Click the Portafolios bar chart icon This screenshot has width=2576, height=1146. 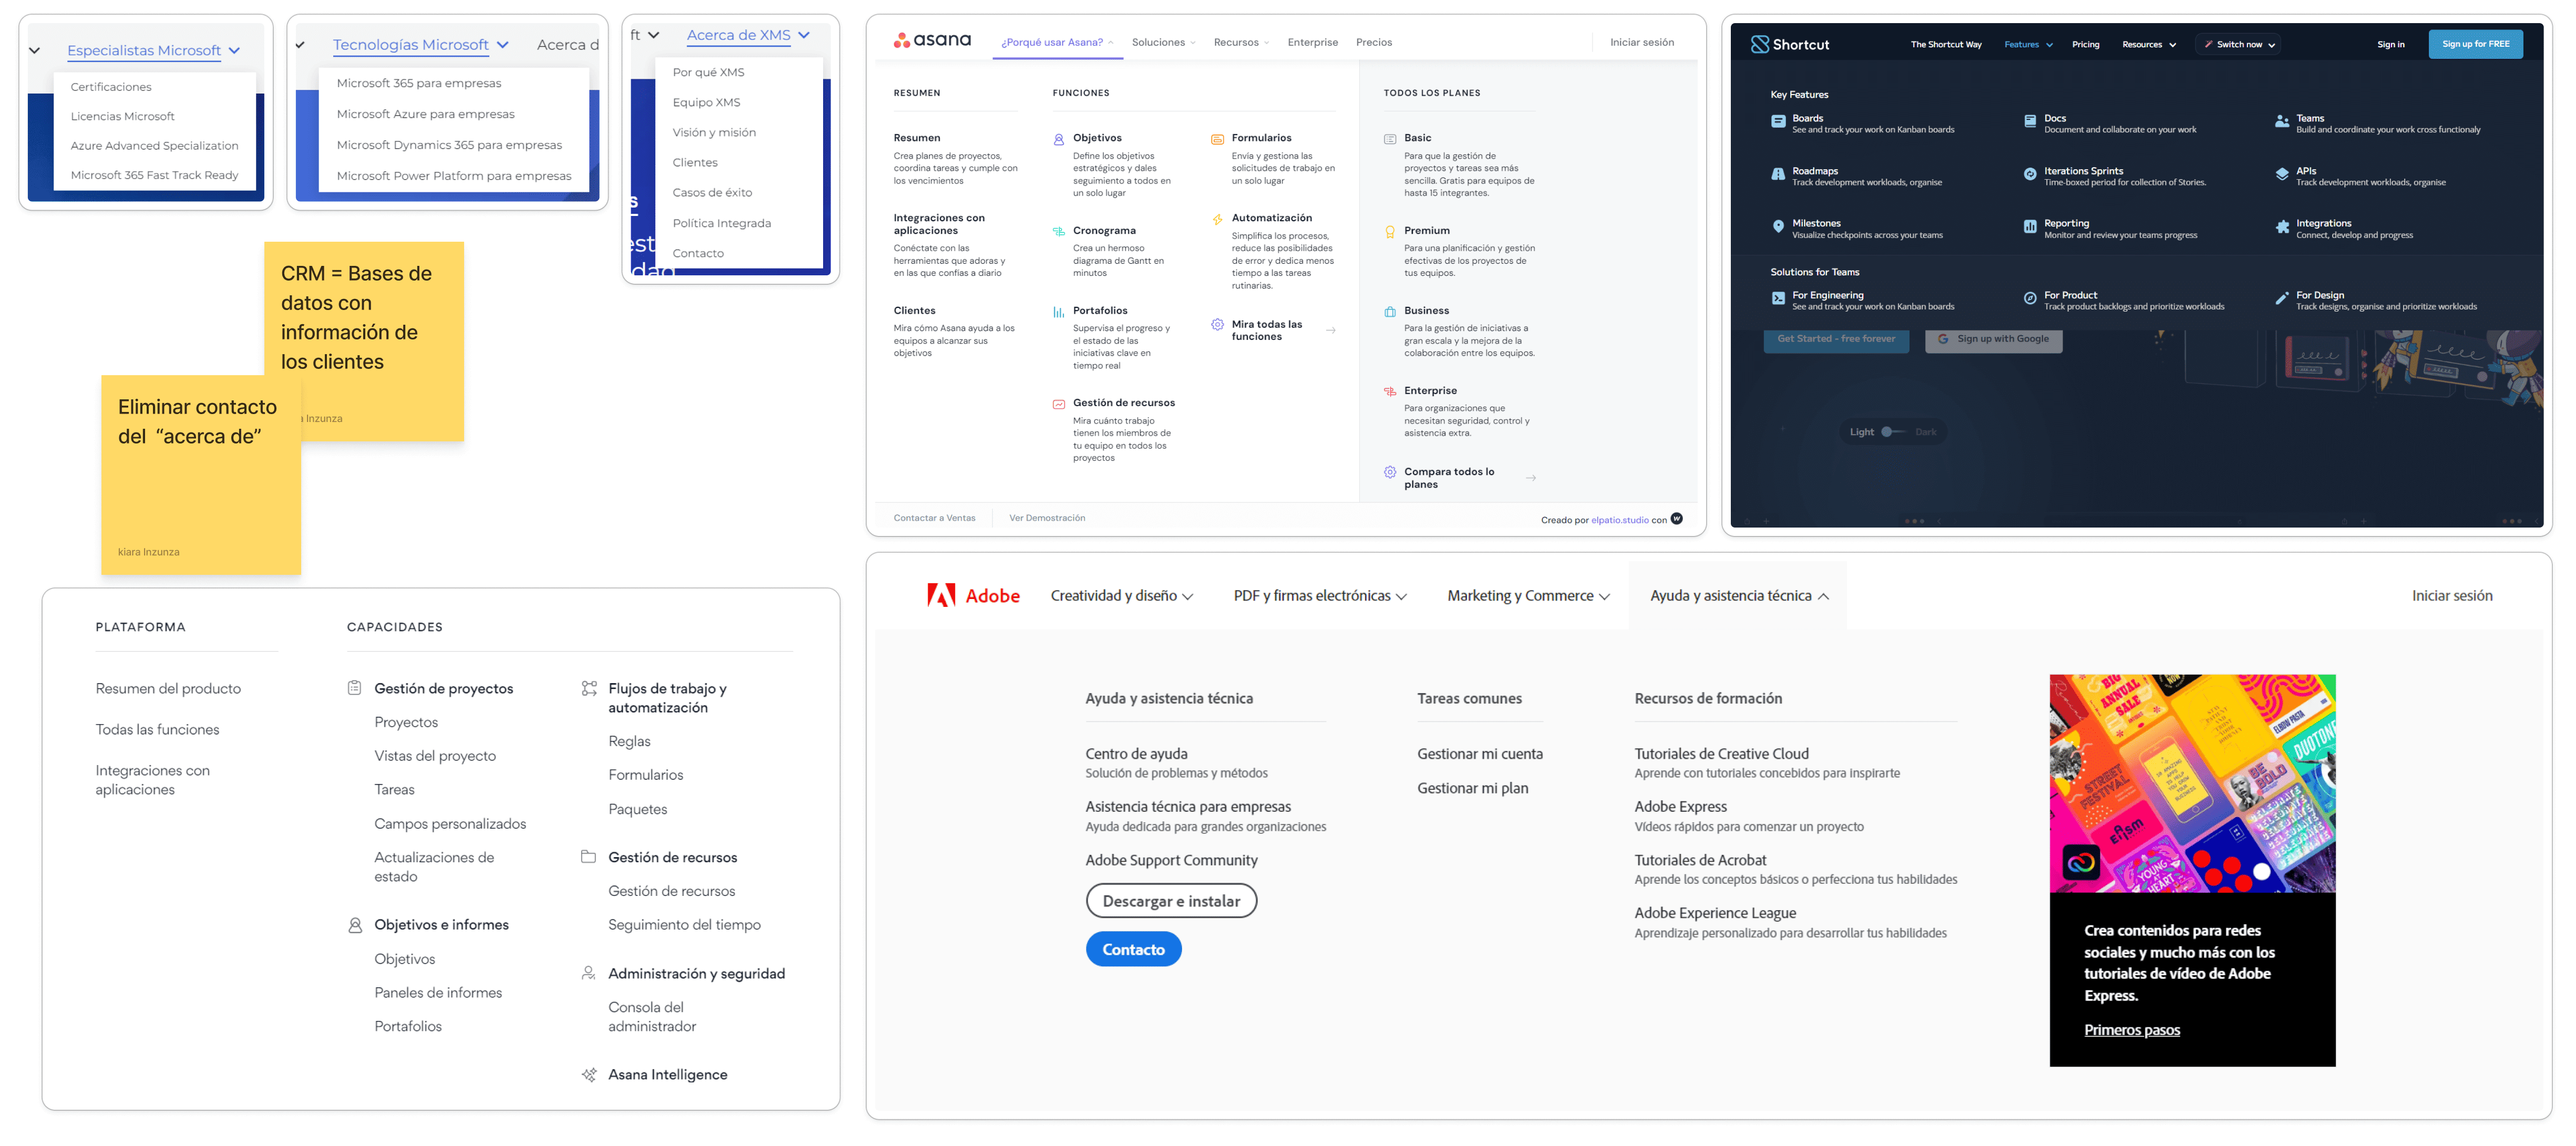click(1058, 311)
